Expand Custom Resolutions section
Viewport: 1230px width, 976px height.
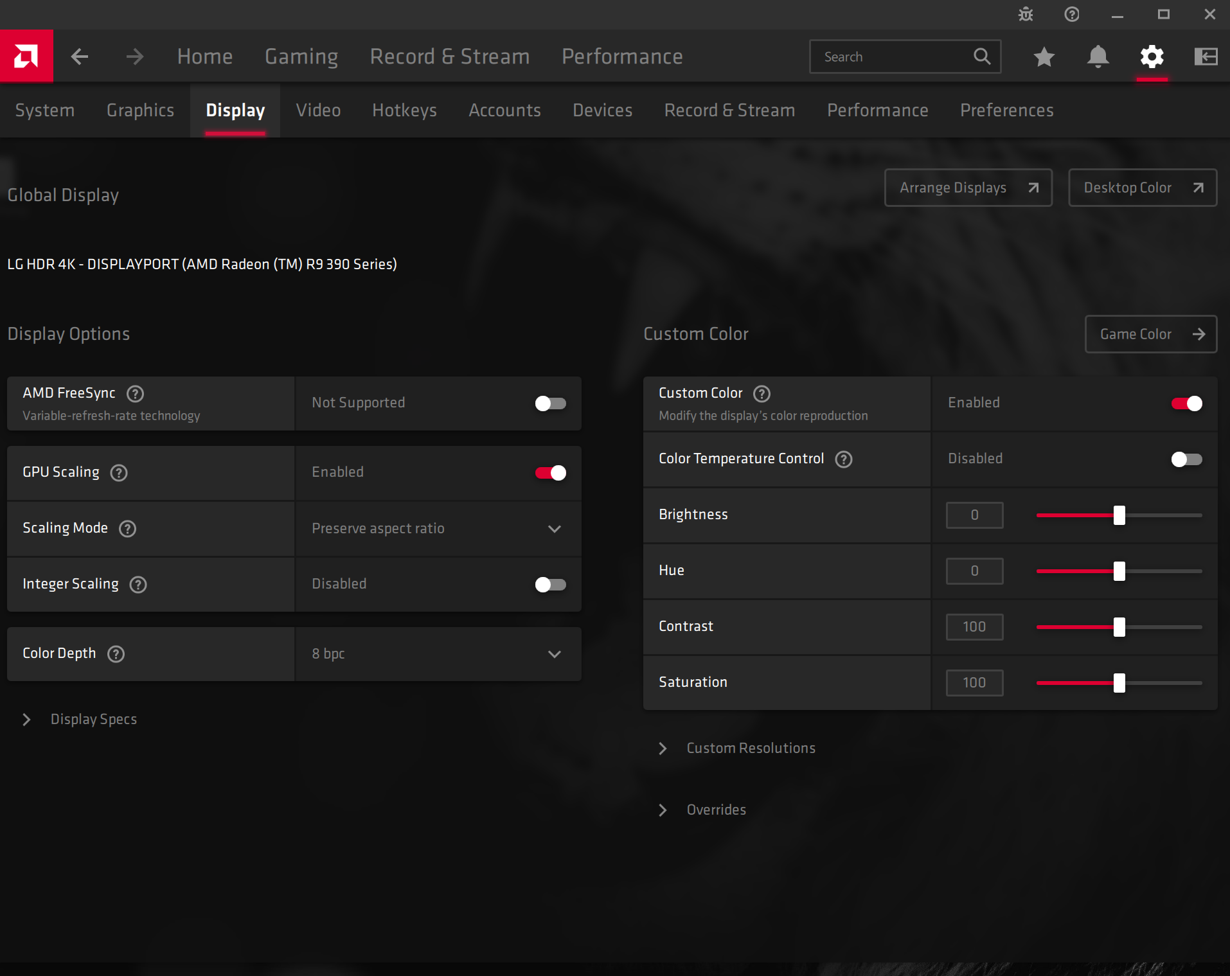tap(737, 748)
